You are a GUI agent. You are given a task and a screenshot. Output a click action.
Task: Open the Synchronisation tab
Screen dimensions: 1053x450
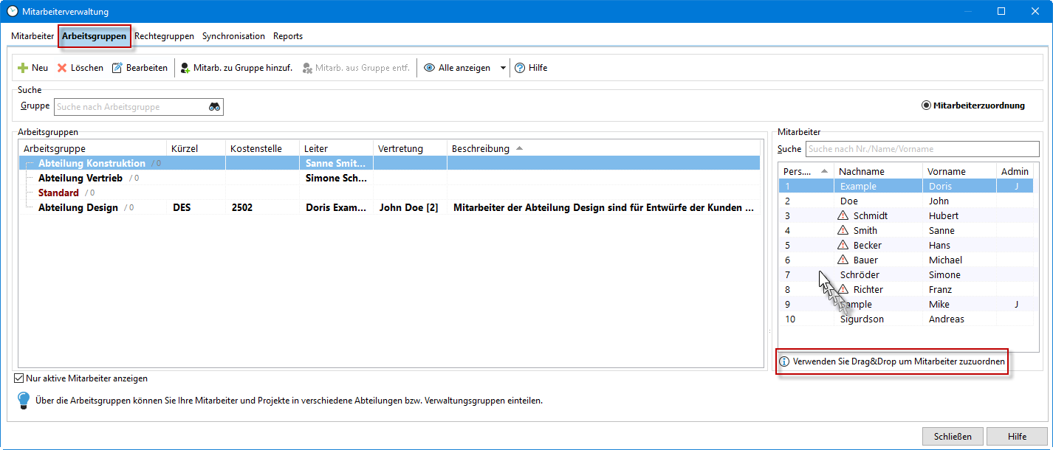[233, 35]
